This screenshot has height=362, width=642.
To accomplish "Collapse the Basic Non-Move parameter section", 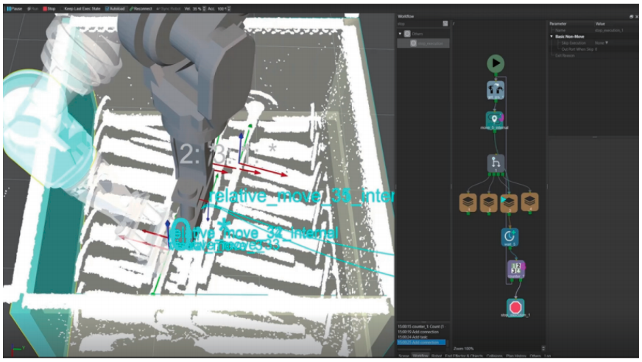I will [551, 36].
